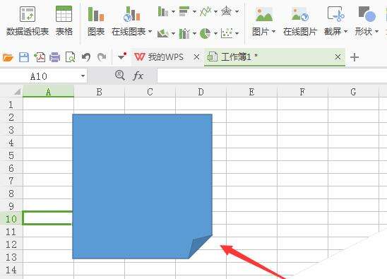Screen dimensions: 387x279
Task: Select the bar chart icon
Action: coord(184,11)
